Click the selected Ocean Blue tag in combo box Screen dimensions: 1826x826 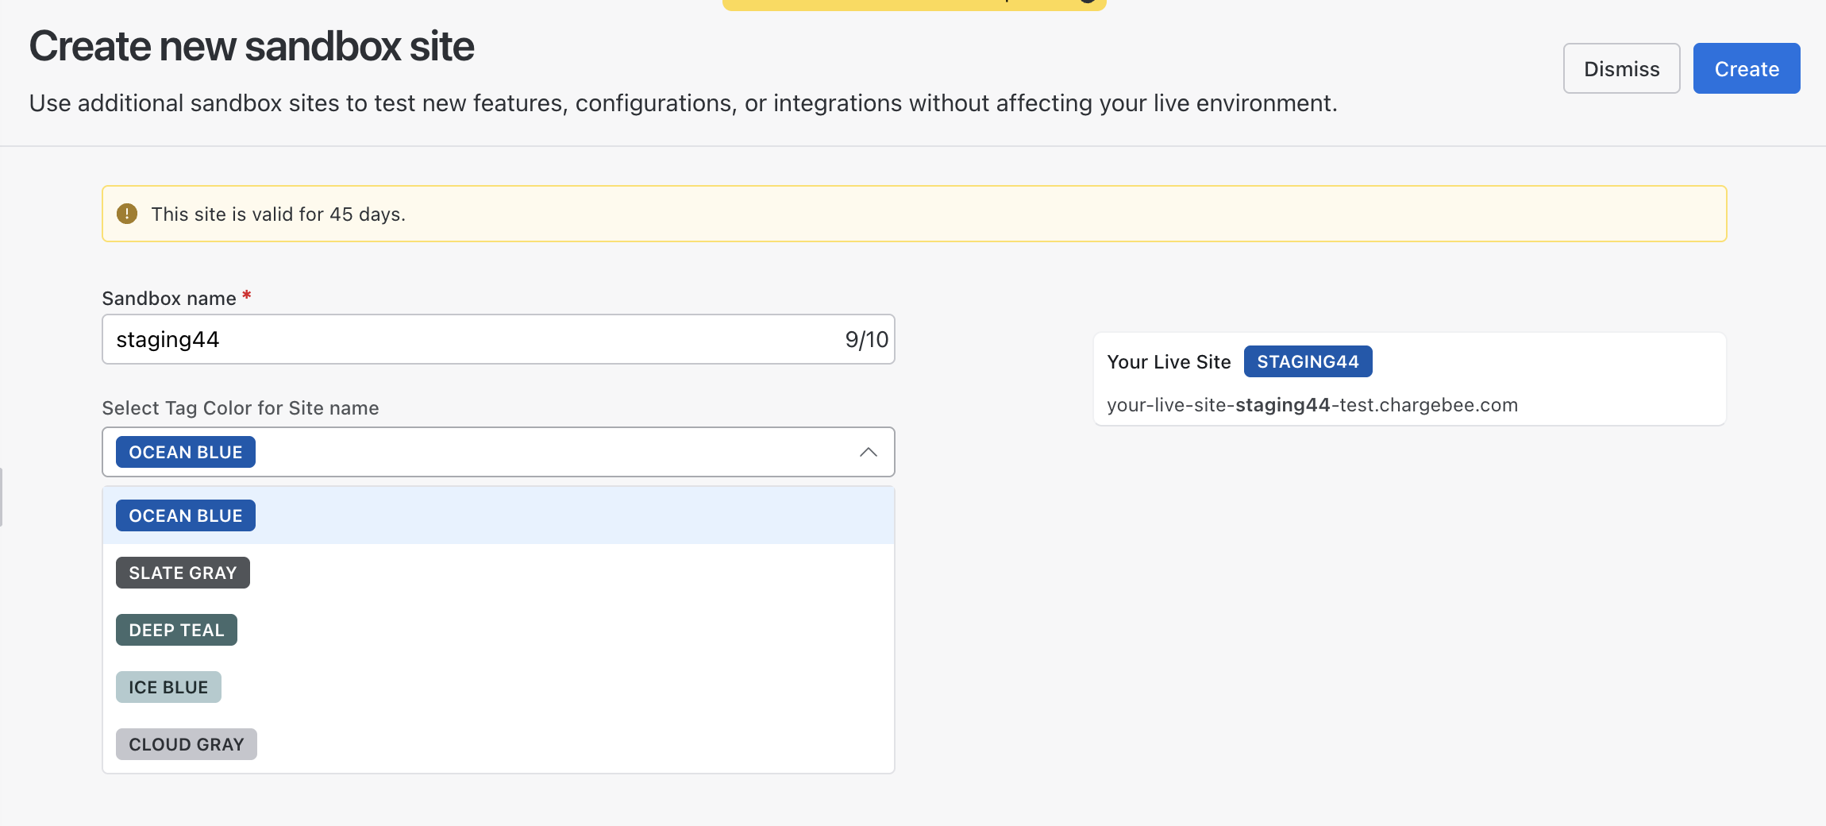[x=186, y=452]
